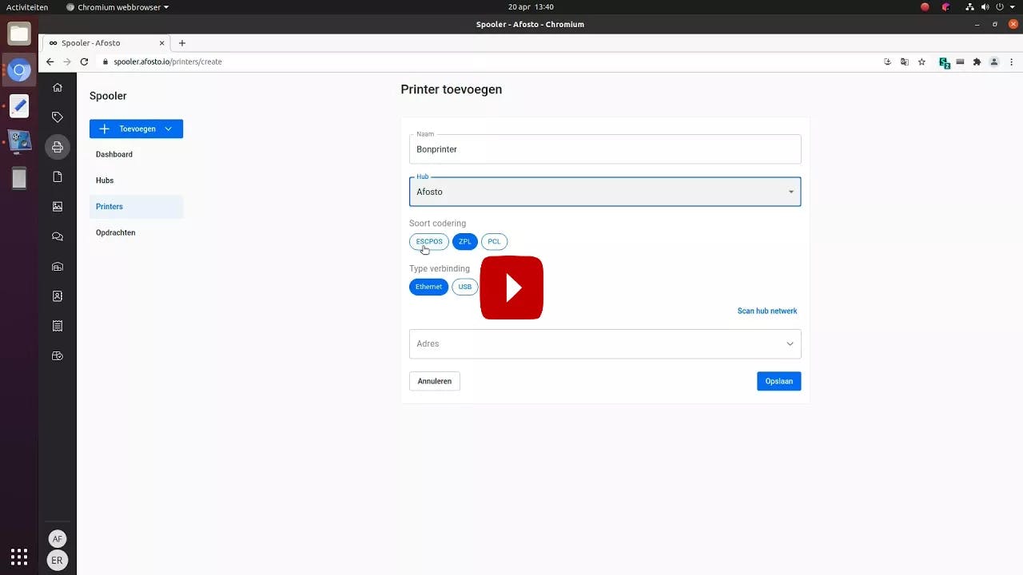
Task: Click the Scan hub netwerk link
Action: pyautogui.click(x=767, y=311)
